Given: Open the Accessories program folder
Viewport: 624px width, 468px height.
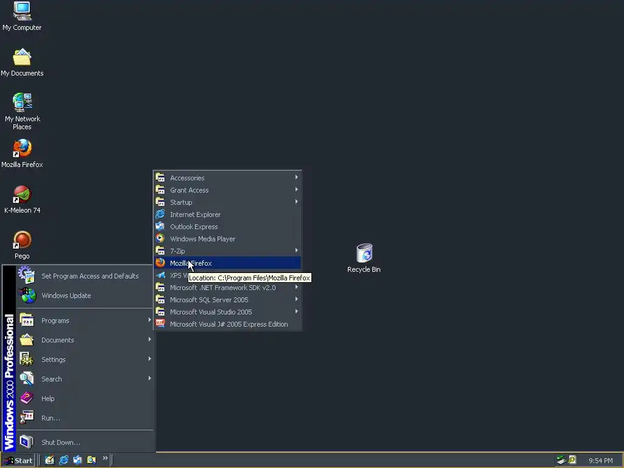Looking at the screenshot, I should [227, 178].
